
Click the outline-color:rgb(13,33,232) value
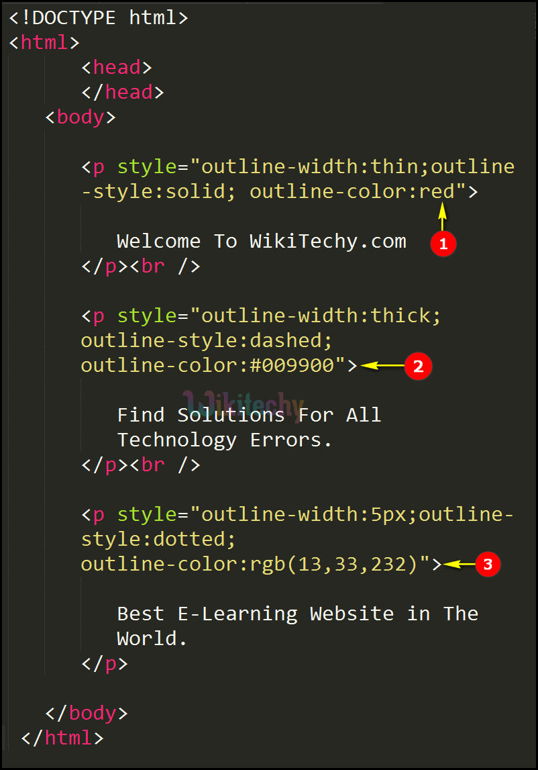pos(249,564)
